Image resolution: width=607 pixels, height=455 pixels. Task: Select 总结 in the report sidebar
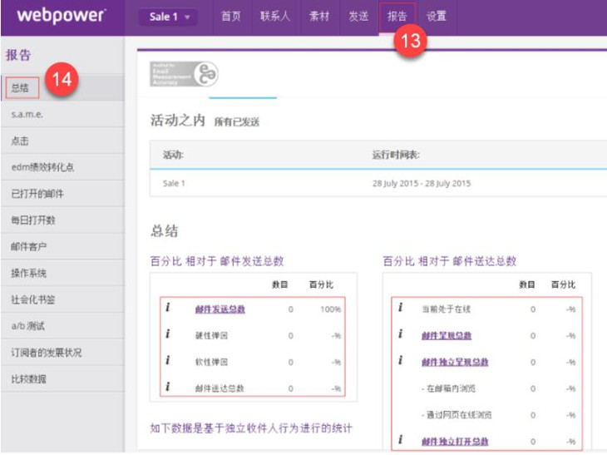(62, 87)
